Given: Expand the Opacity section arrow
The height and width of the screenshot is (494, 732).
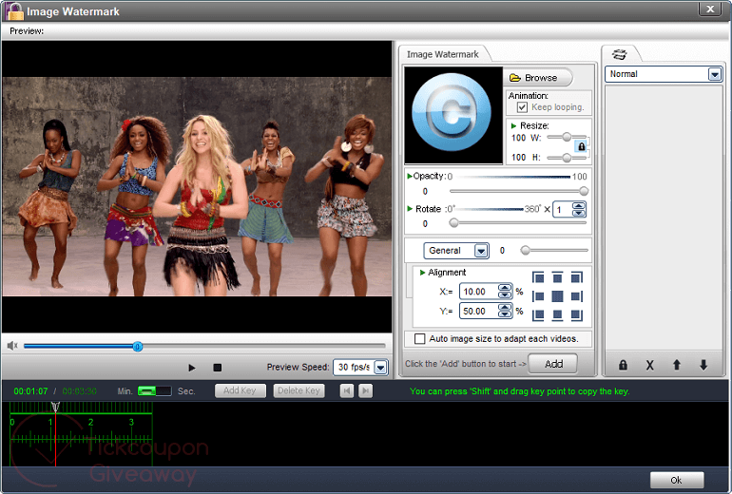Looking at the screenshot, I should pos(410,176).
